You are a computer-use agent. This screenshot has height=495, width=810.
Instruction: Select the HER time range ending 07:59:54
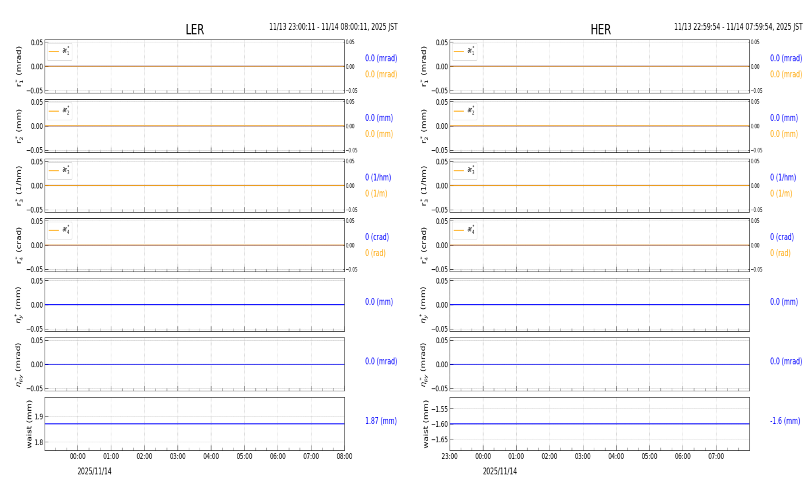click(x=738, y=27)
